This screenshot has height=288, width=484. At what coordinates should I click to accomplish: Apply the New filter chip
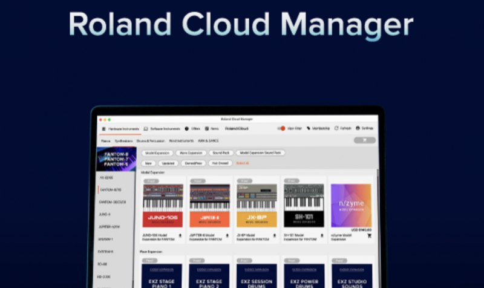[148, 163]
